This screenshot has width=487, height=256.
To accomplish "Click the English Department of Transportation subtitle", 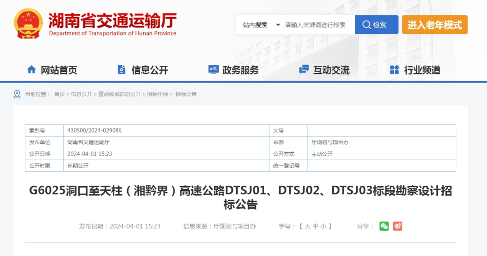I will coord(112,33).
